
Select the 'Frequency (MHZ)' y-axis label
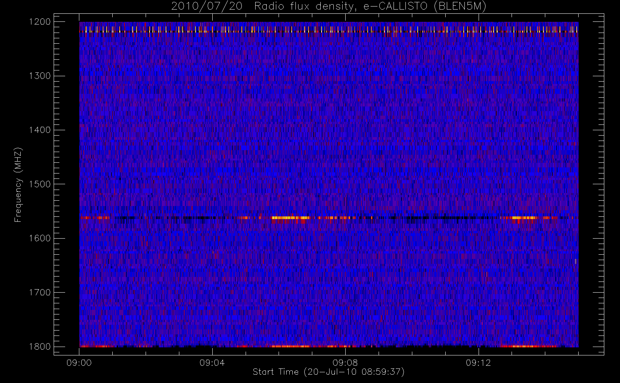pos(18,185)
